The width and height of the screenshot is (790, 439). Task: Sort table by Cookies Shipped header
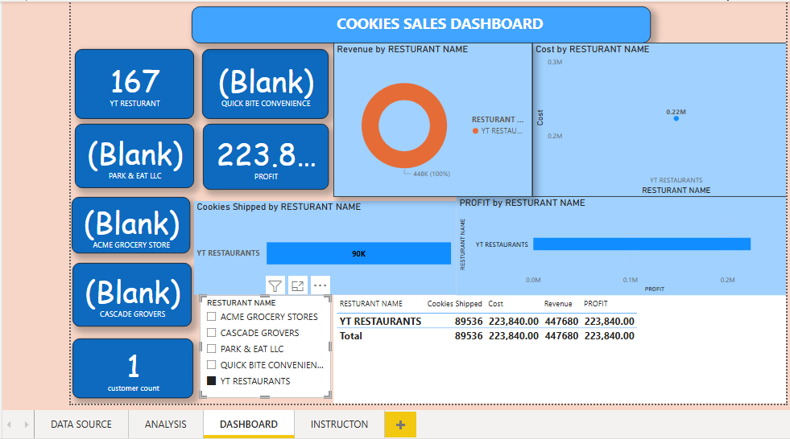pyautogui.click(x=454, y=304)
